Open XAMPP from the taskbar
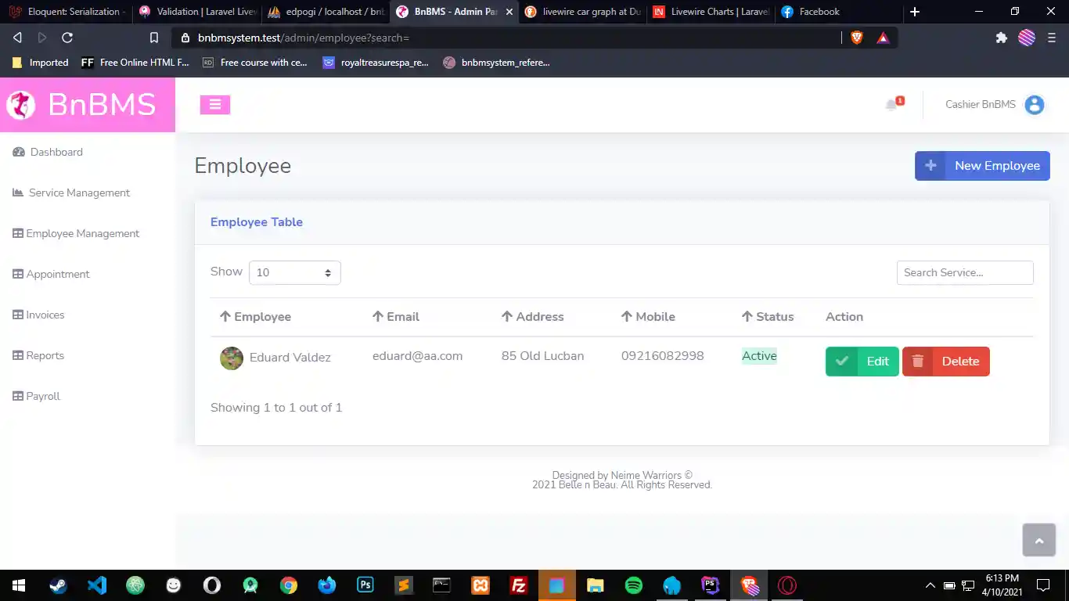This screenshot has width=1069, height=601. 481,585
